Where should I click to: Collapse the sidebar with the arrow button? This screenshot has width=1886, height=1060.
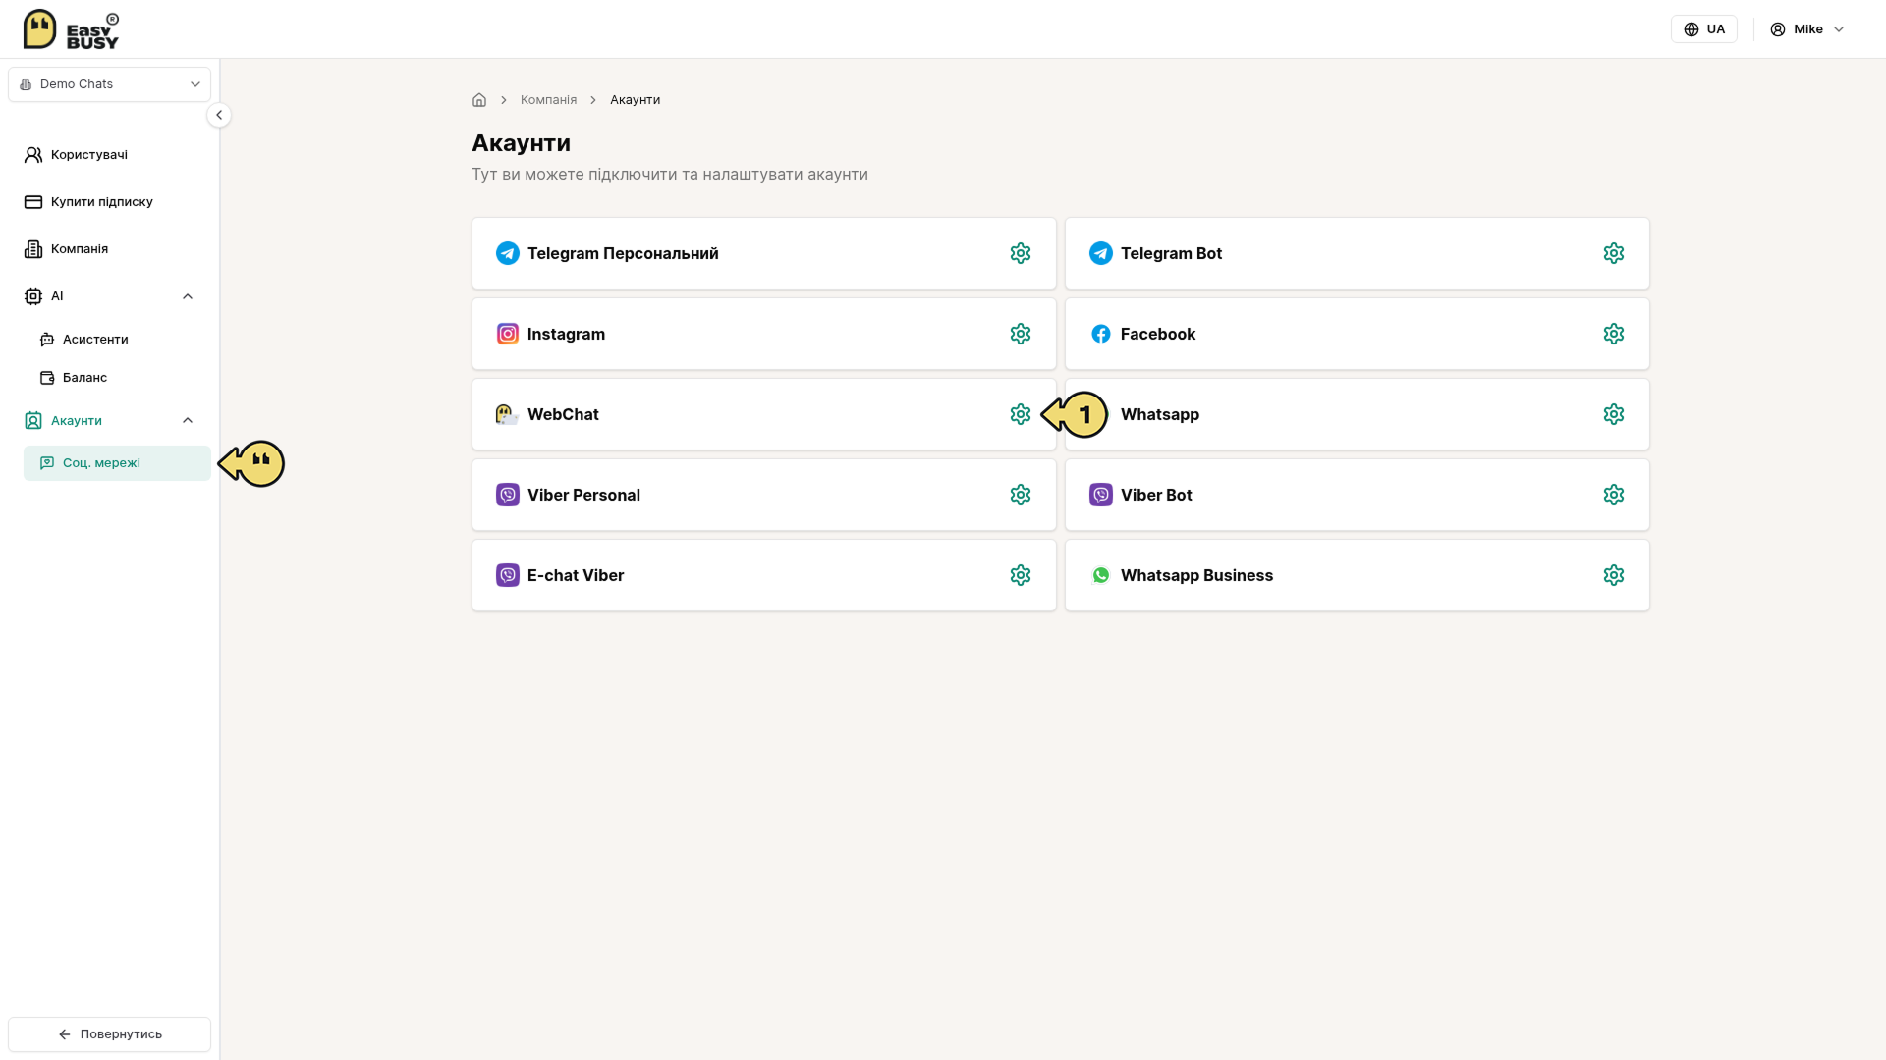219,115
